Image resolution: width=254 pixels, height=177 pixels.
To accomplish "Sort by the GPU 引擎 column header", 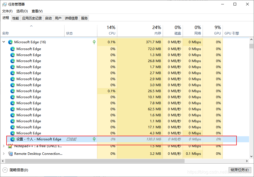I will coord(236,30).
